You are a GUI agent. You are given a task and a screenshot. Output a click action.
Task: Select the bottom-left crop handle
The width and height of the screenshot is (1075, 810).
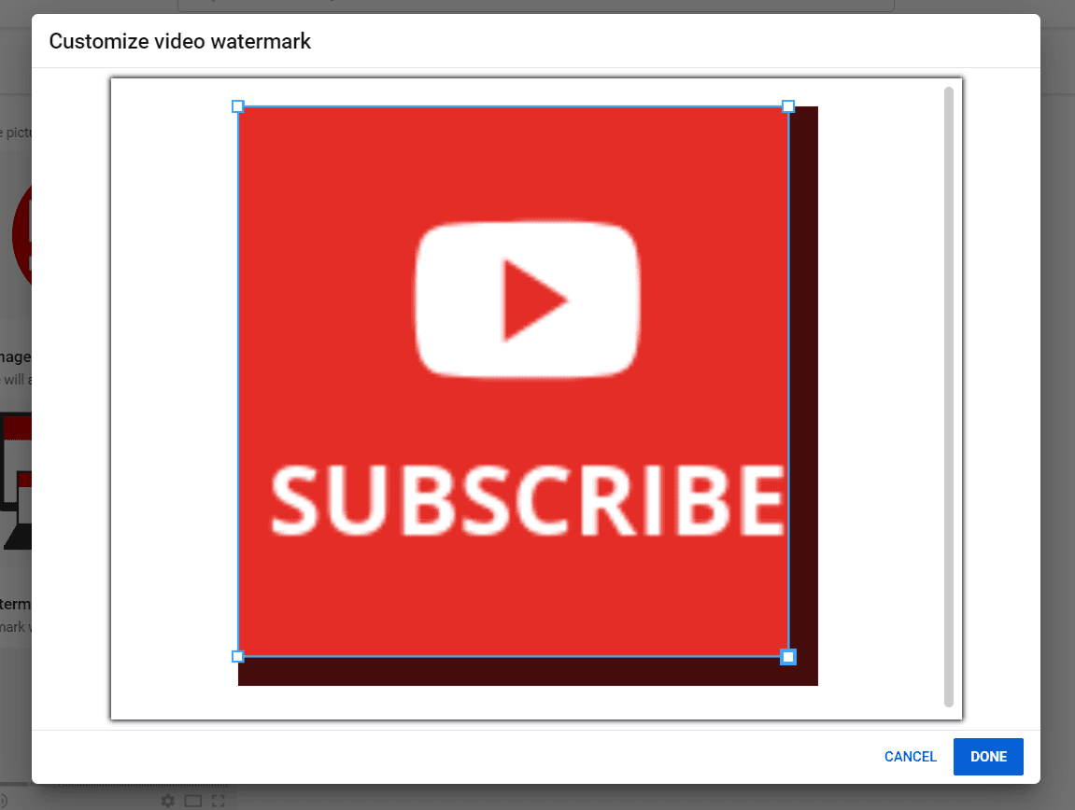[238, 657]
